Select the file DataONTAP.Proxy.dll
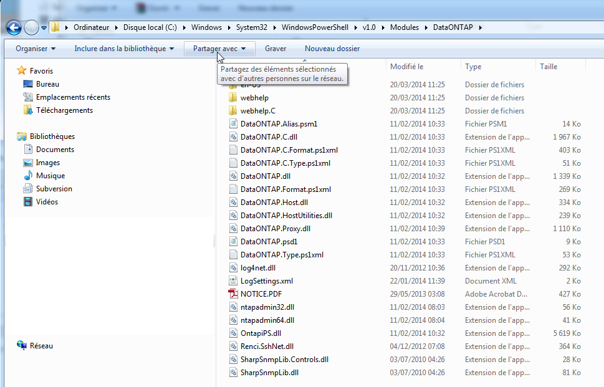604x387 pixels. [276, 228]
